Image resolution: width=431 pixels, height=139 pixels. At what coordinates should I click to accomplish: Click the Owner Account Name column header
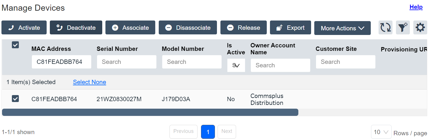click(273, 49)
